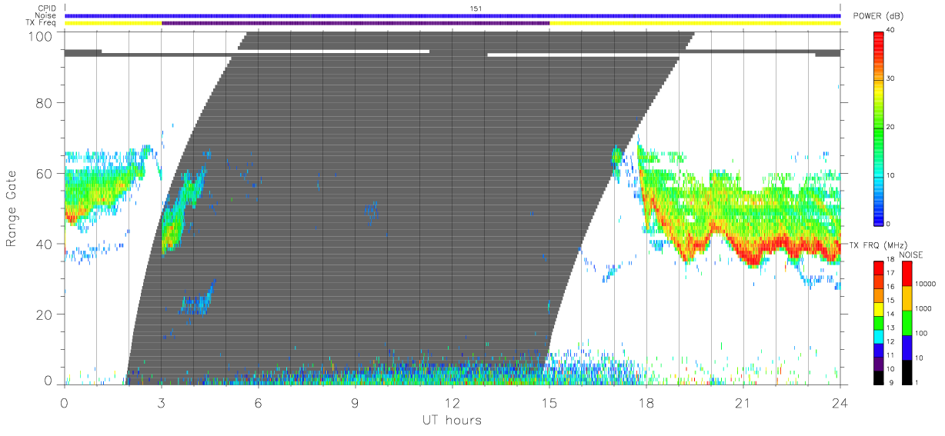Image resolution: width=945 pixels, height=436 pixels.
Task: Click the x-axis tick label 18
Action: 646,402
